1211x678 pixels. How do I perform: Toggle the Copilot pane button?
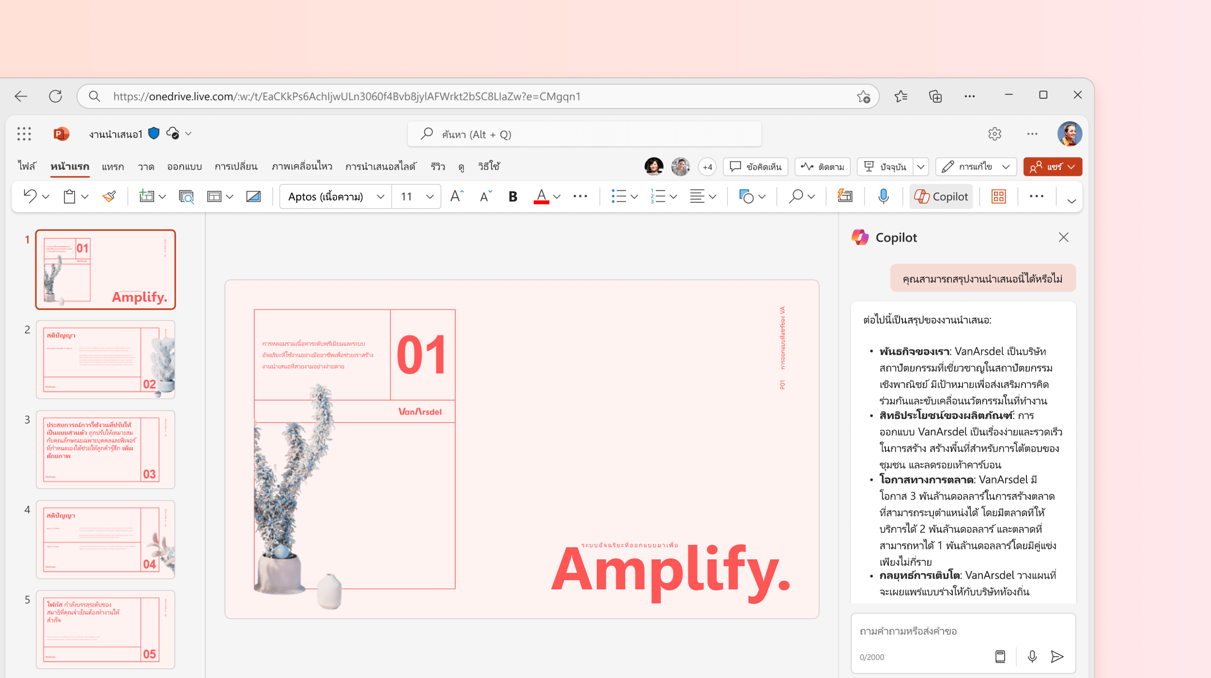tap(941, 196)
